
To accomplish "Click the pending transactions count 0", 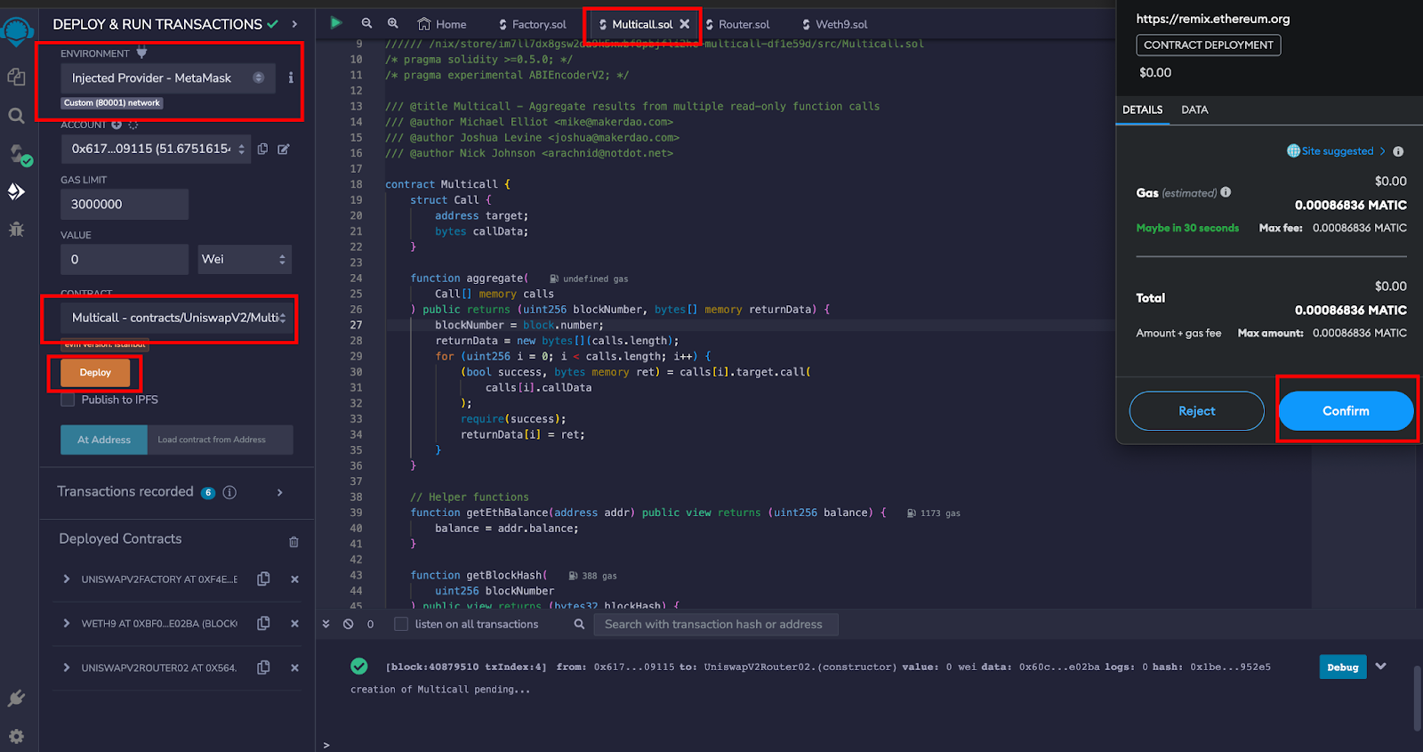I will (x=370, y=624).
